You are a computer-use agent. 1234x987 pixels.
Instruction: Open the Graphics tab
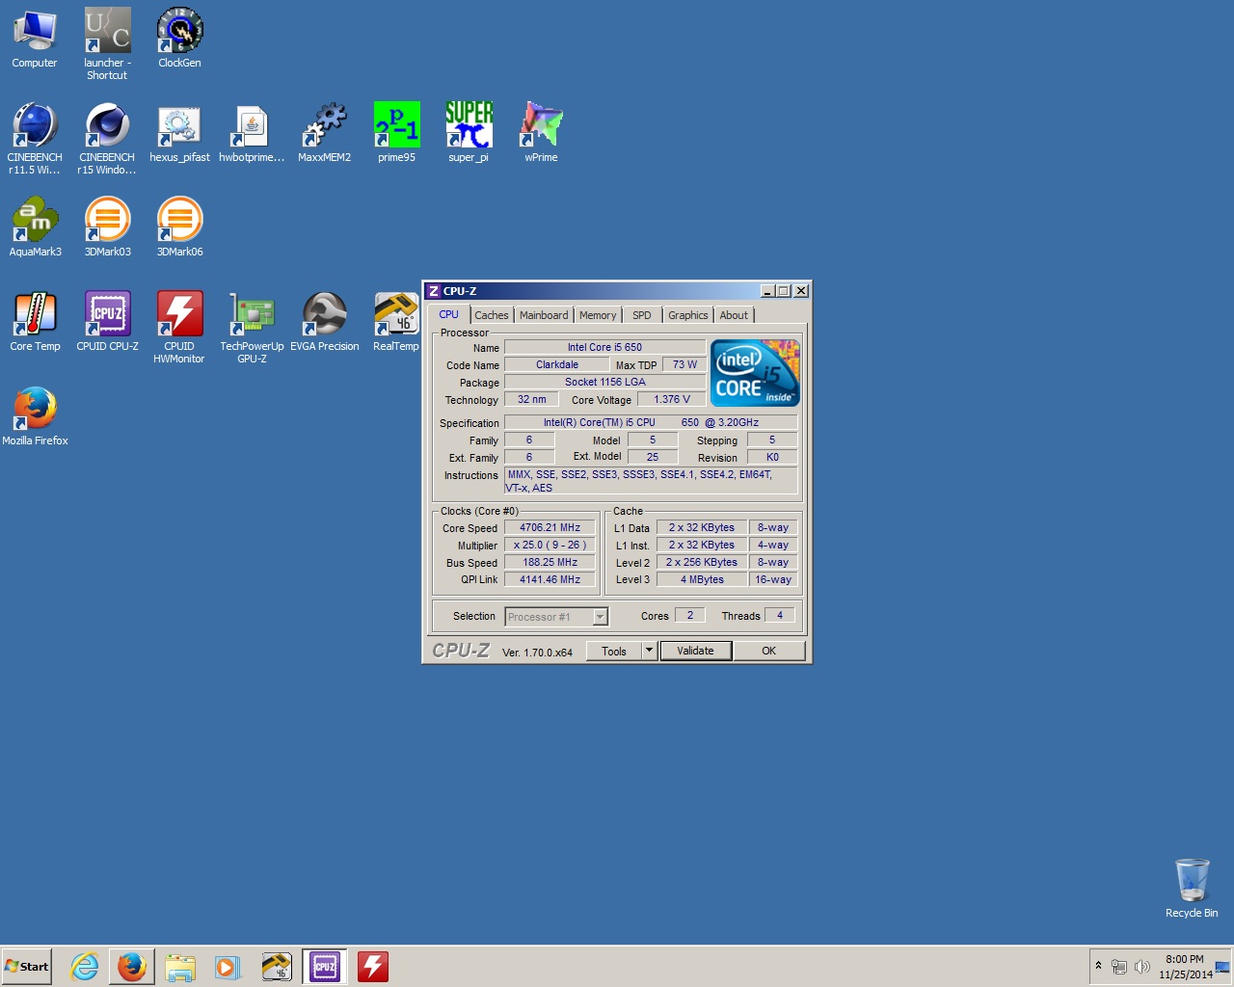coord(688,315)
